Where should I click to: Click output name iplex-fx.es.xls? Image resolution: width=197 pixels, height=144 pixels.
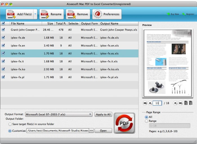109,53
